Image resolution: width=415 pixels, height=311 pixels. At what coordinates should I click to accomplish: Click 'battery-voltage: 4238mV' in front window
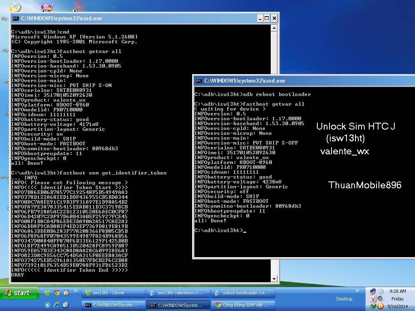coord(238,182)
